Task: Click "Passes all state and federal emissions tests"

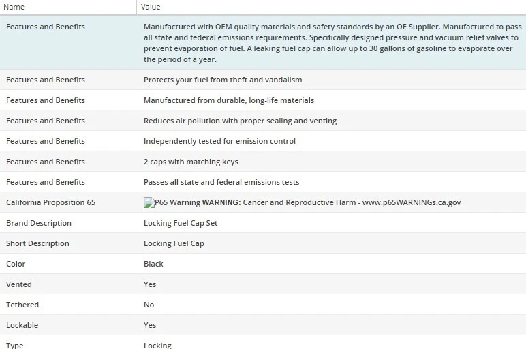Action: coord(221,182)
